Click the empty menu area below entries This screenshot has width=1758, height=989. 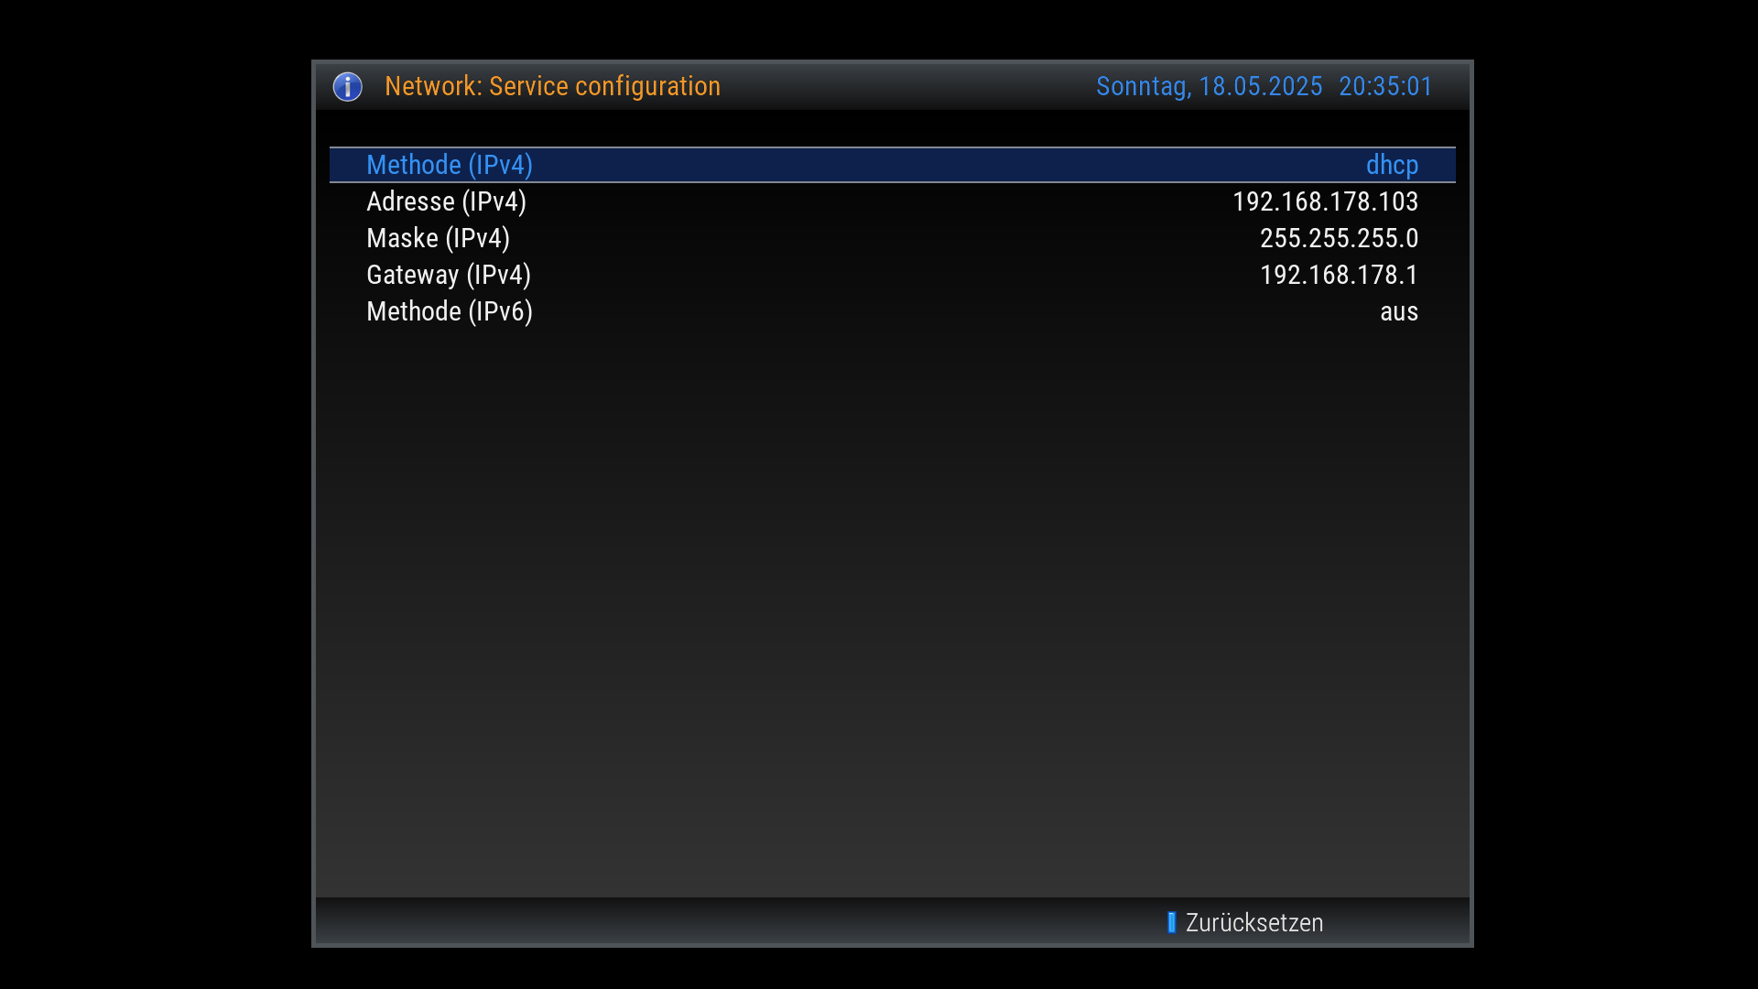(x=893, y=604)
